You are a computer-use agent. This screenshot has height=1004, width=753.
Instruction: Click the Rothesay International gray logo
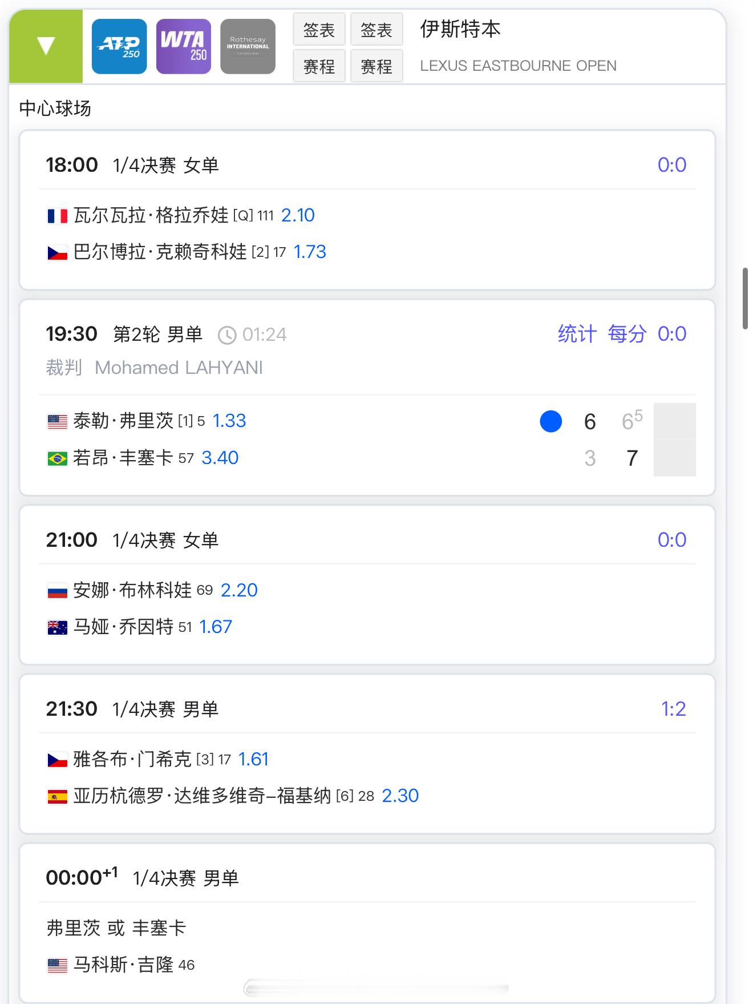(x=248, y=46)
